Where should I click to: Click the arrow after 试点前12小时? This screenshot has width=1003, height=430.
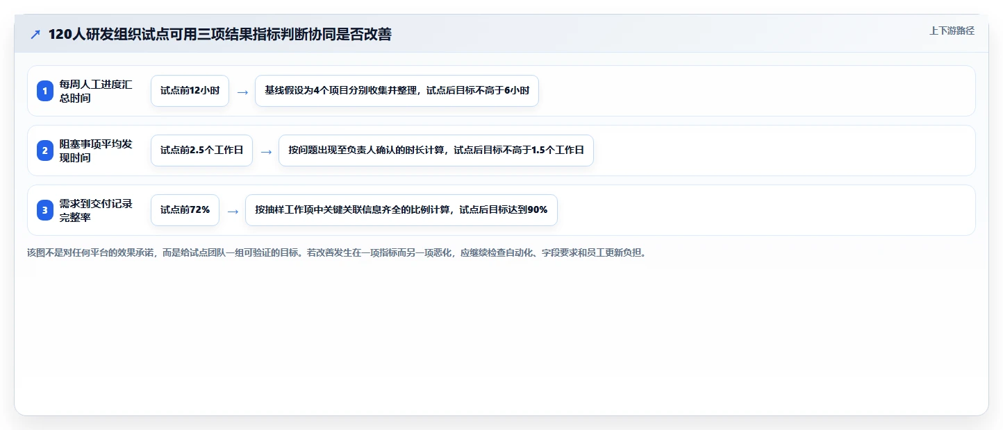242,92
